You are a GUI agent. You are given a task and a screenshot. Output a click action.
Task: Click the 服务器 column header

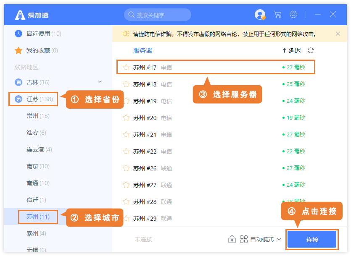point(143,50)
